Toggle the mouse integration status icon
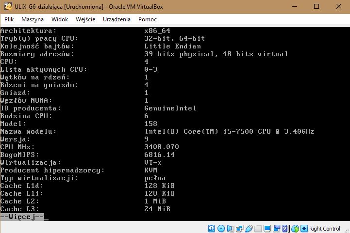 [295, 228]
